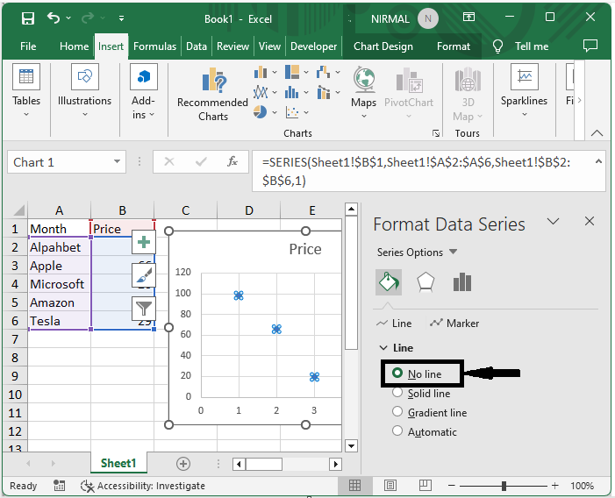The height and width of the screenshot is (498, 615).
Task: Open the Chart Design tab
Action: [383, 46]
